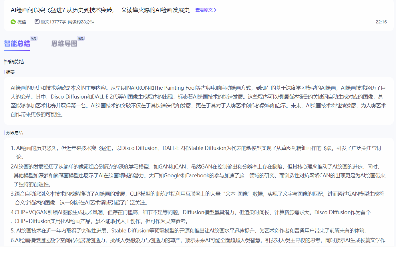Click the 摘要 section heading
The image size is (396, 253).
click(x=10, y=72)
